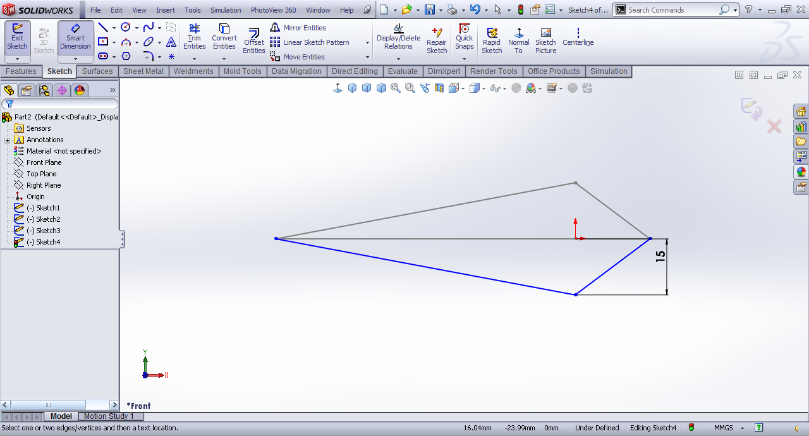Activate the Smart Dimension tool
Viewport: 809px width, 436px height.
pos(75,37)
